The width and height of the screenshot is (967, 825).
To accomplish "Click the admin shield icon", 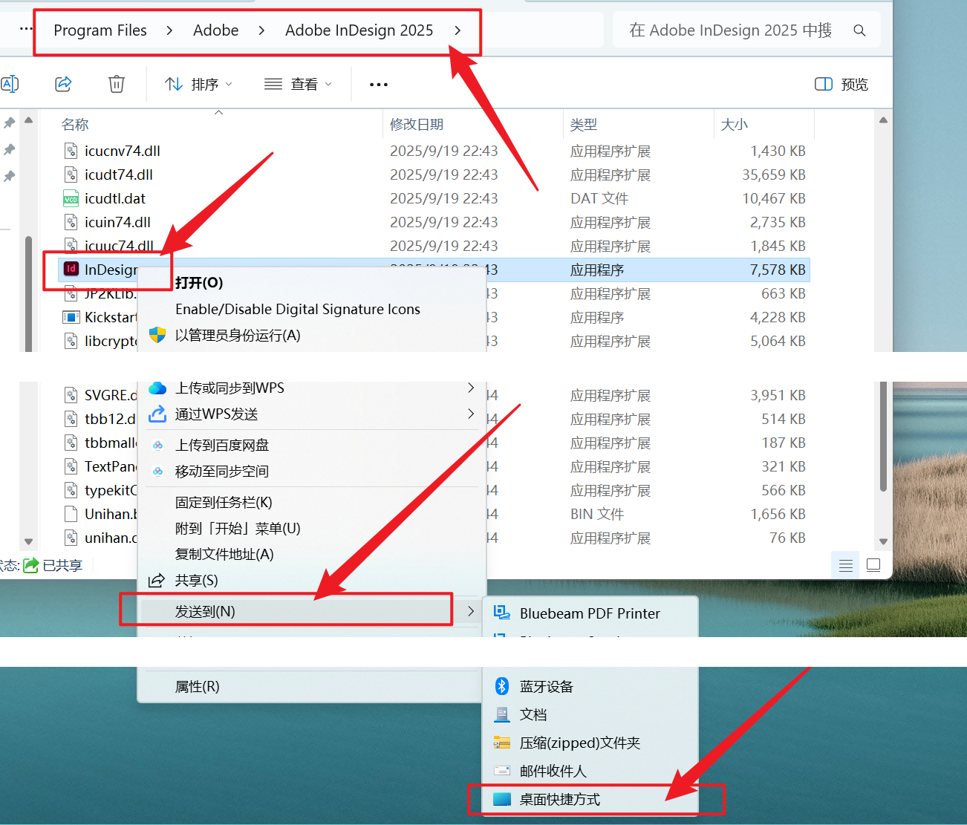I will point(157,335).
